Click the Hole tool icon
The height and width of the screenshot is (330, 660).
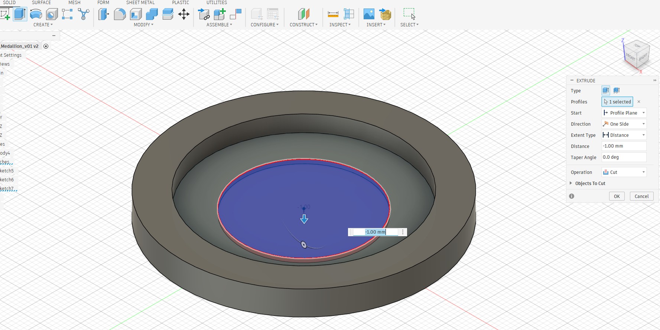pyautogui.click(x=52, y=14)
